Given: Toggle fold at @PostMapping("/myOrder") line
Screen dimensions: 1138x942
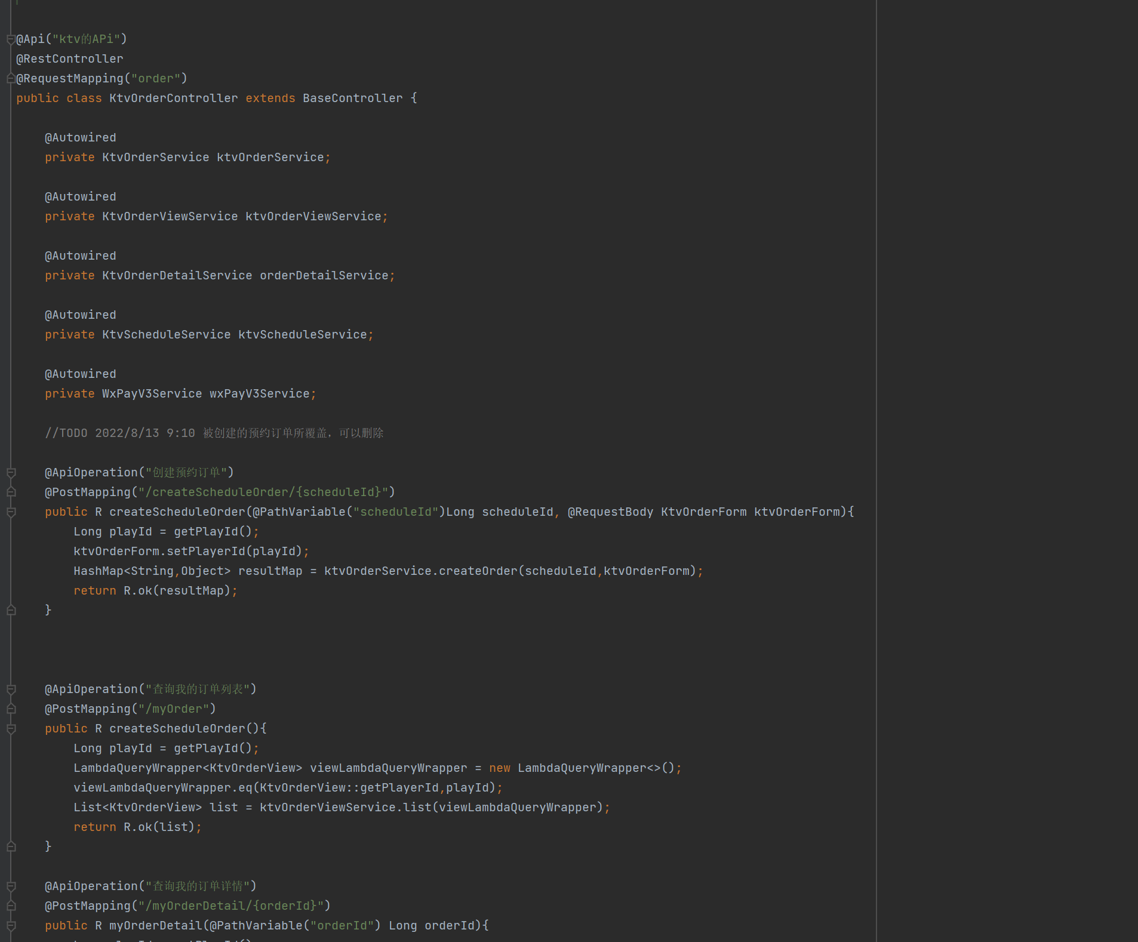Looking at the screenshot, I should pos(11,709).
